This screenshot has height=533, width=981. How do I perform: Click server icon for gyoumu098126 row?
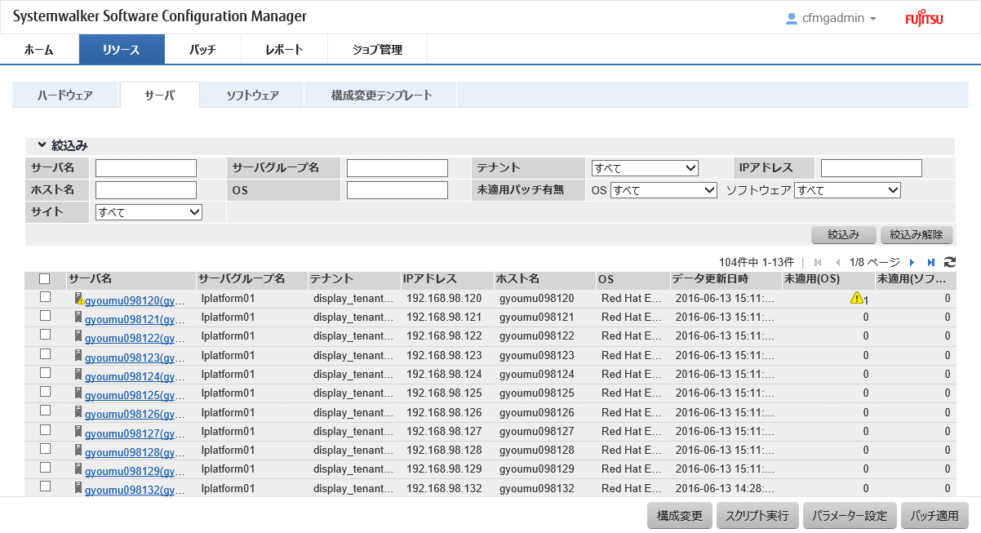tap(79, 411)
